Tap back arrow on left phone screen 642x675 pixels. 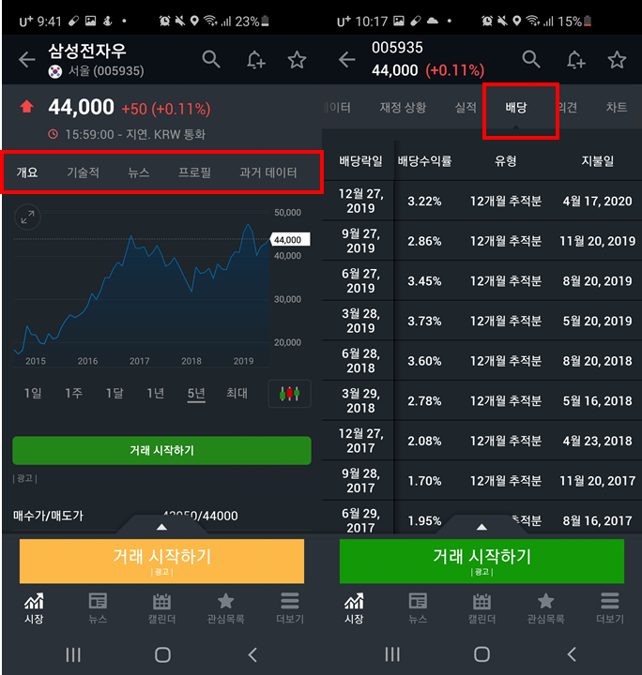click(x=26, y=59)
